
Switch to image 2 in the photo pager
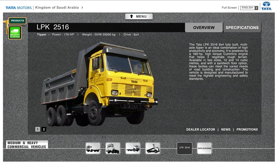44,129
